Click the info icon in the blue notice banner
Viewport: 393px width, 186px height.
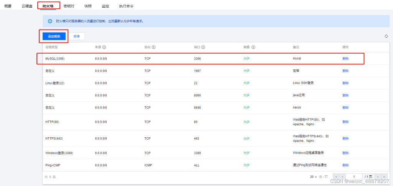(x=50, y=21)
